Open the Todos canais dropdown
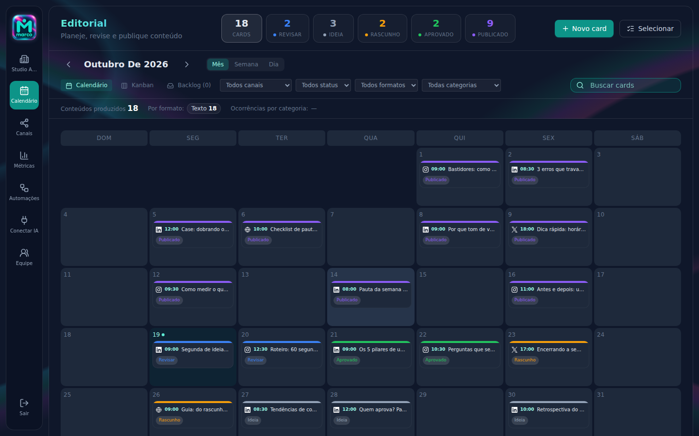Screen dimensions: 699x436 (x=256, y=85)
